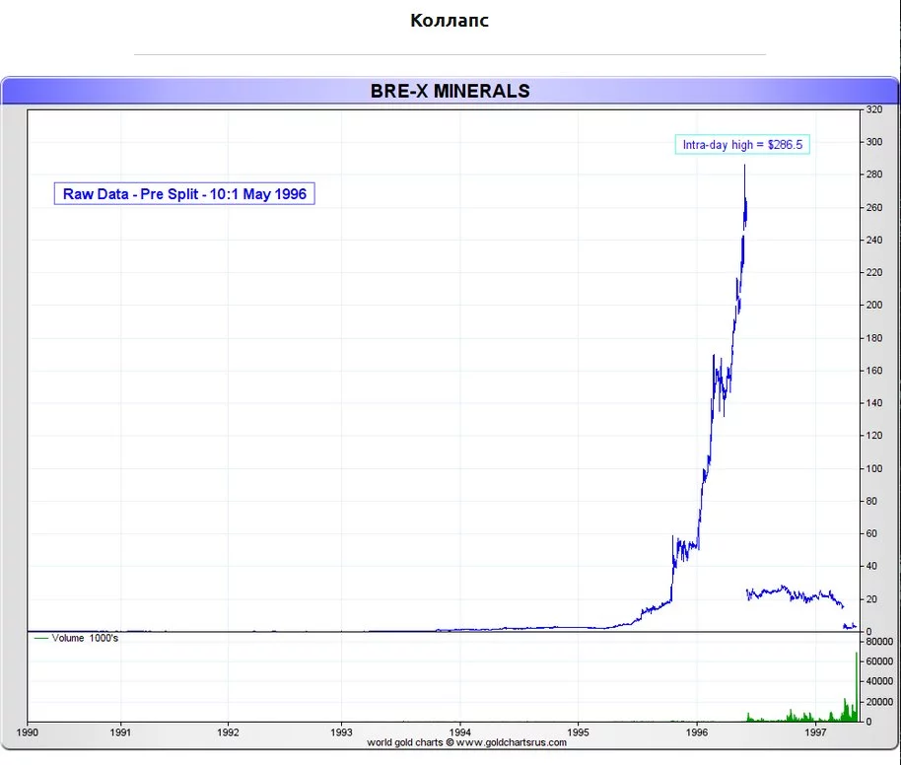Click the 200 price axis label
901x765 pixels.
[874, 306]
